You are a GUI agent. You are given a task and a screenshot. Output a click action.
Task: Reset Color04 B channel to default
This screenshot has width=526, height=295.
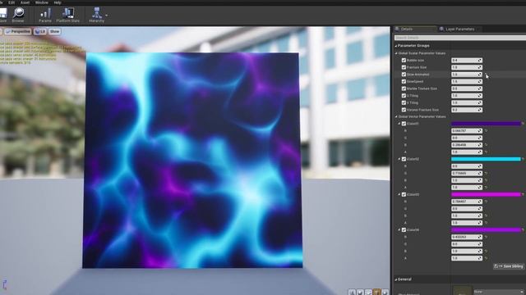pyautogui.click(x=486, y=251)
